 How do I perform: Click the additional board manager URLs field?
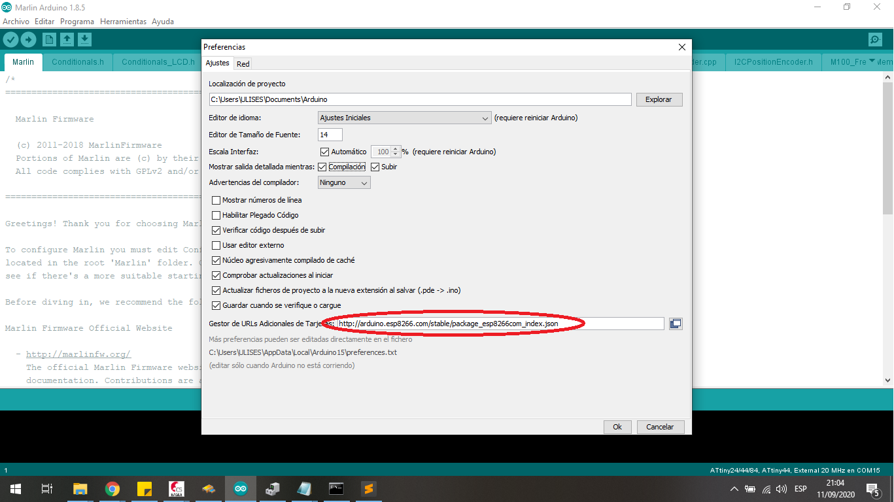[500, 324]
